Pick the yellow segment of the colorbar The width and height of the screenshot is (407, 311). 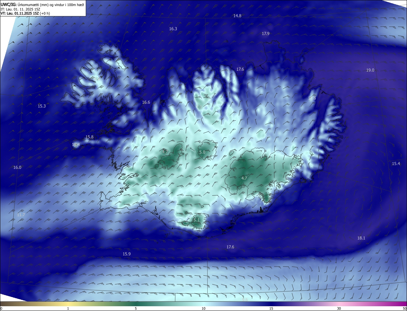[x=68, y=304]
